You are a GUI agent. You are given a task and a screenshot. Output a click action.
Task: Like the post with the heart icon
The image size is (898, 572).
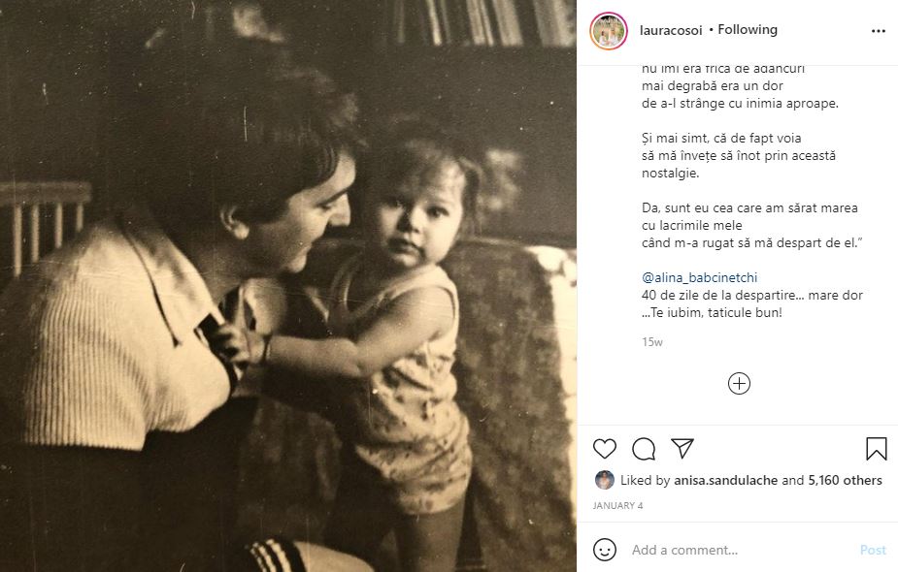(604, 449)
